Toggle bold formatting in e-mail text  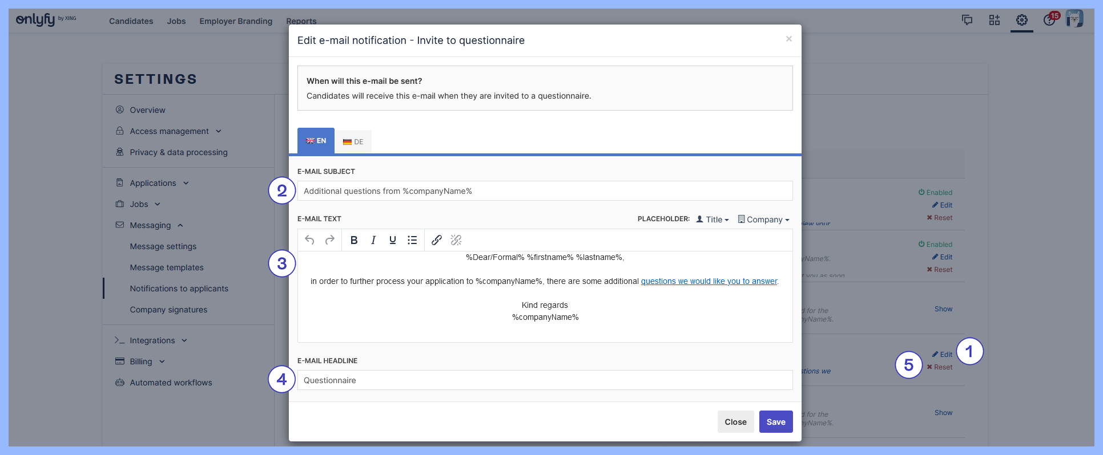click(x=354, y=240)
